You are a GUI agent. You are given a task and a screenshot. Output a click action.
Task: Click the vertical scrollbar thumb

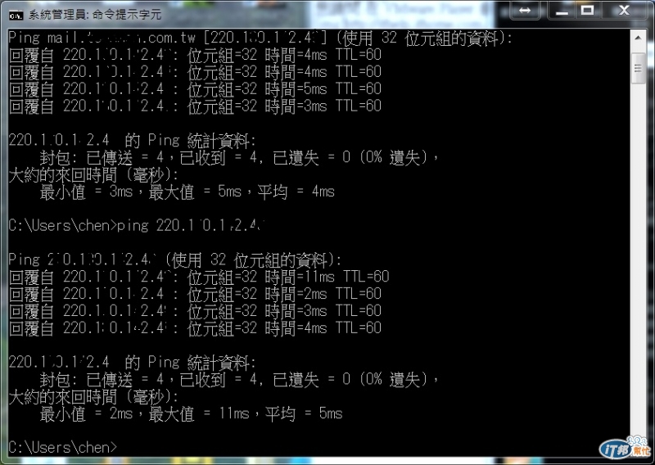638,68
